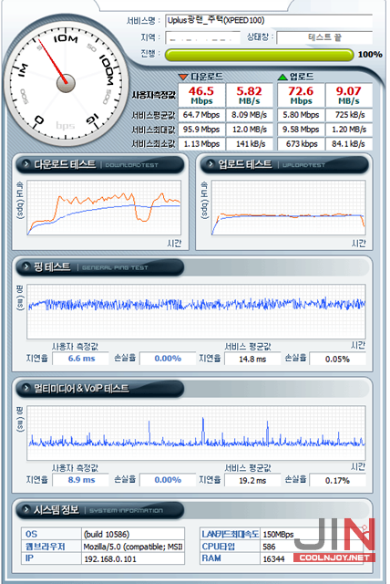Select the VoIP test user 0.00% loss value
The width and height of the screenshot is (390, 584).
coord(168,480)
